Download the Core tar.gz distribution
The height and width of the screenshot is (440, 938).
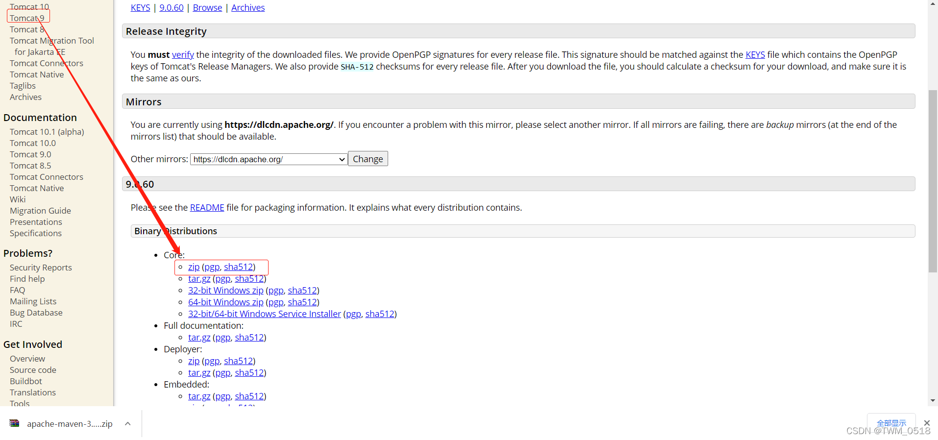point(199,279)
